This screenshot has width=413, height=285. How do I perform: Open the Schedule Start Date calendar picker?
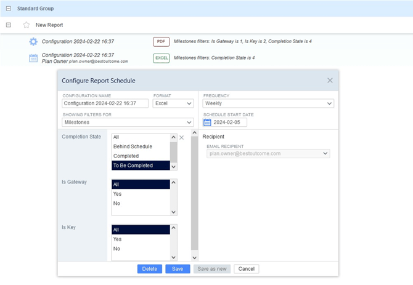pos(207,122)
